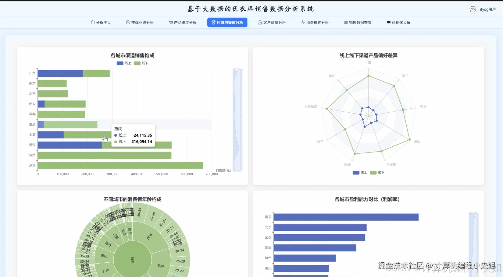
Task: Click the 216,094.14 tooltip value
Action: point(142,142)
